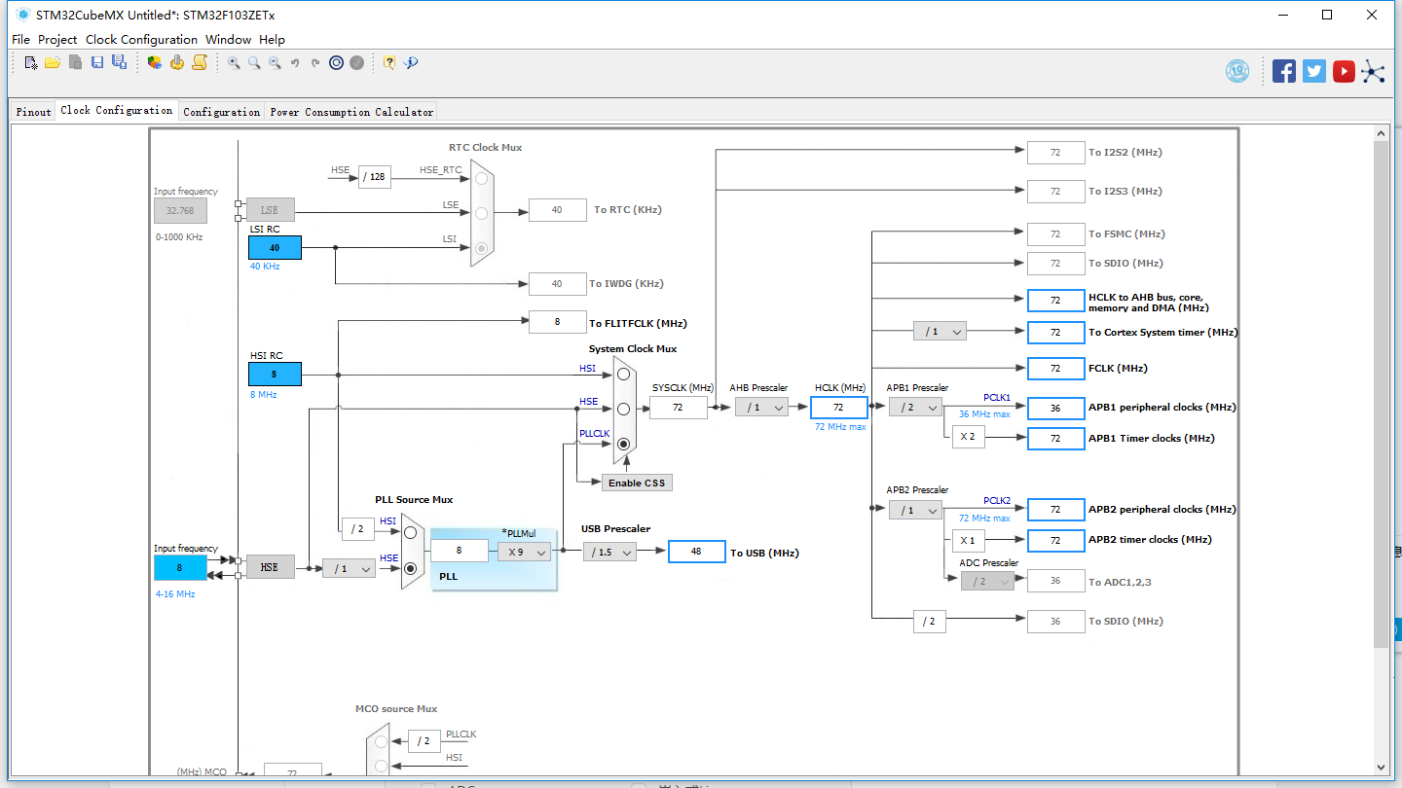The image size is (1402, 788).
Task: Click the scrollbar down arrow
Action: coord(1381,767)
